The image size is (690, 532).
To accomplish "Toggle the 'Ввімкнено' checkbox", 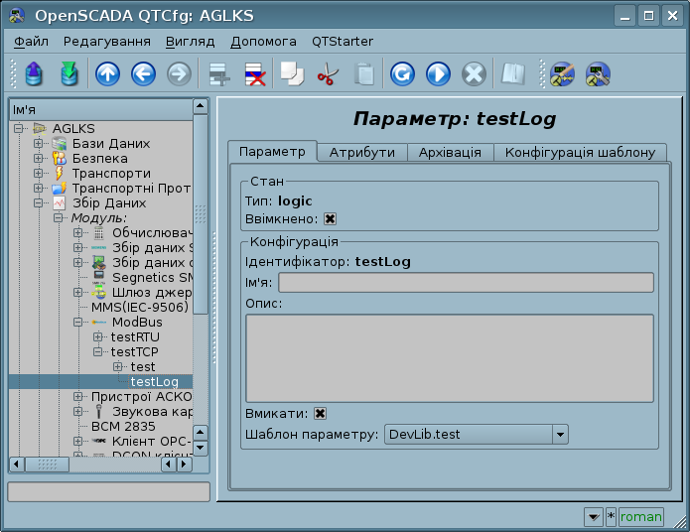I will tap(331, 219).
